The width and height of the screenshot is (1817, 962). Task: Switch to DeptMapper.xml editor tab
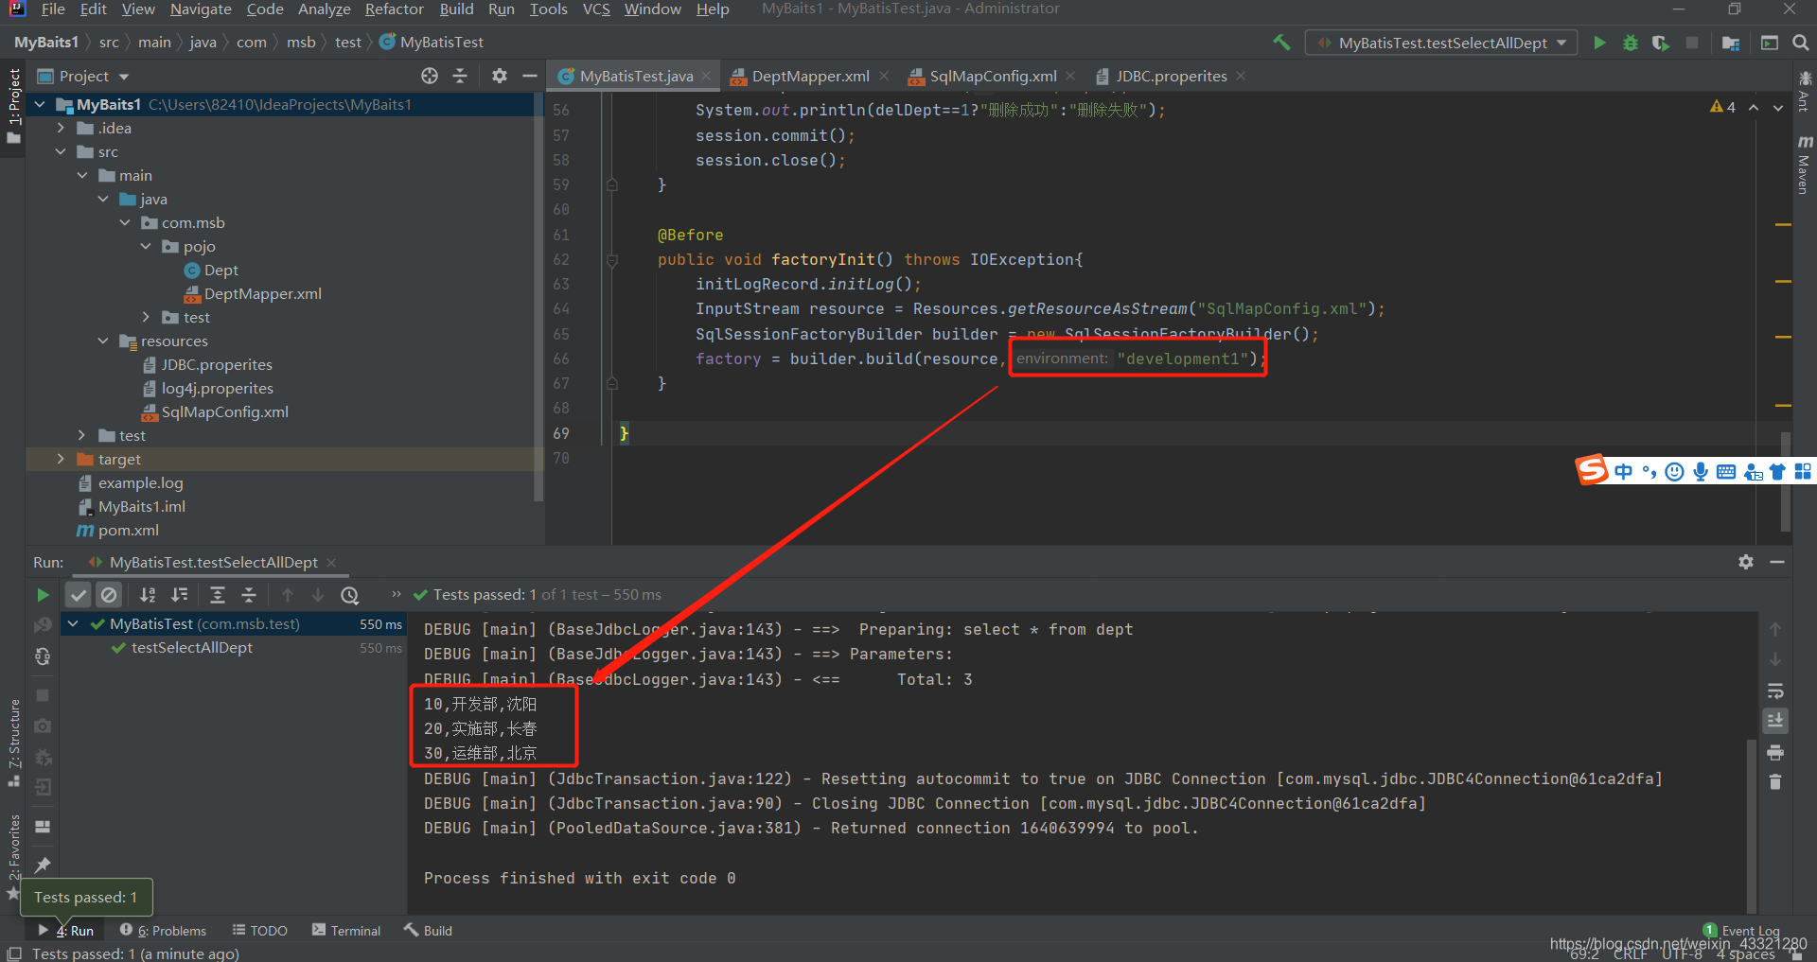(810, 76)
